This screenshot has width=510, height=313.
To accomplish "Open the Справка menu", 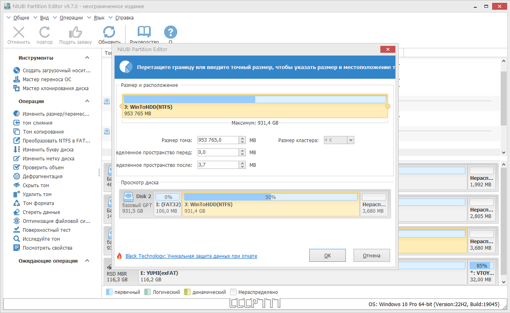I will (124, 17).
